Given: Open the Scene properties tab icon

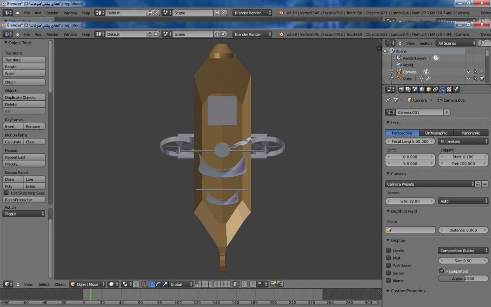Looking at the screenshot, I should tap(415, 89).
